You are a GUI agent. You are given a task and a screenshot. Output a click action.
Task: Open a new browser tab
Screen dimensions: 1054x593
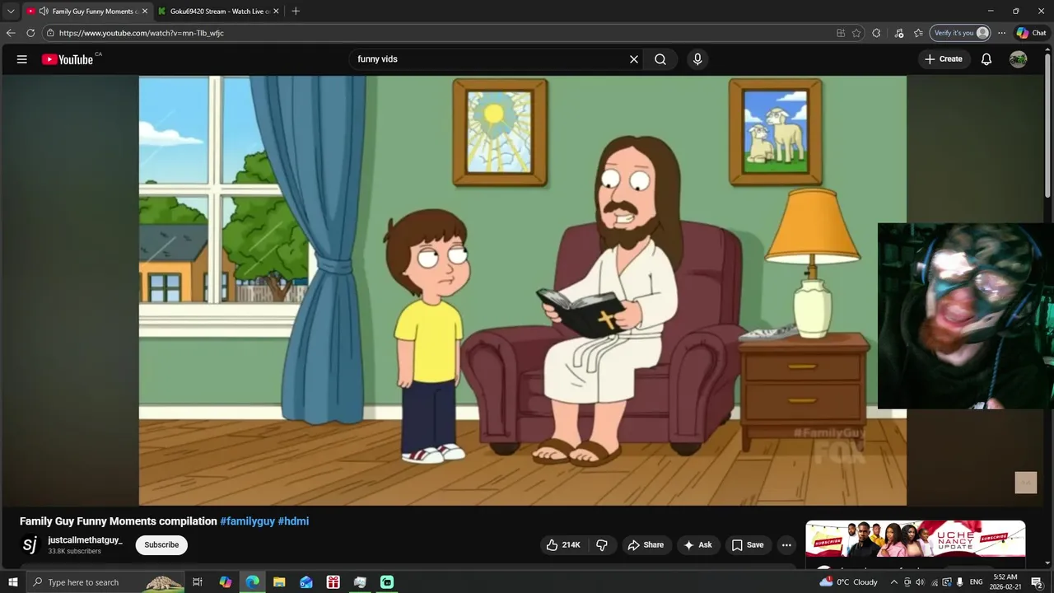pyautogui.click(x=296, y=12)
